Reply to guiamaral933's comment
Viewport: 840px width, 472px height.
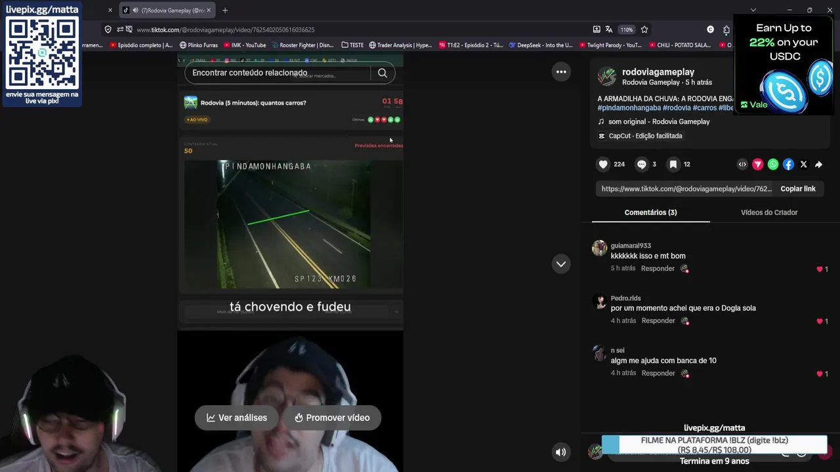[x=658, y=269]
